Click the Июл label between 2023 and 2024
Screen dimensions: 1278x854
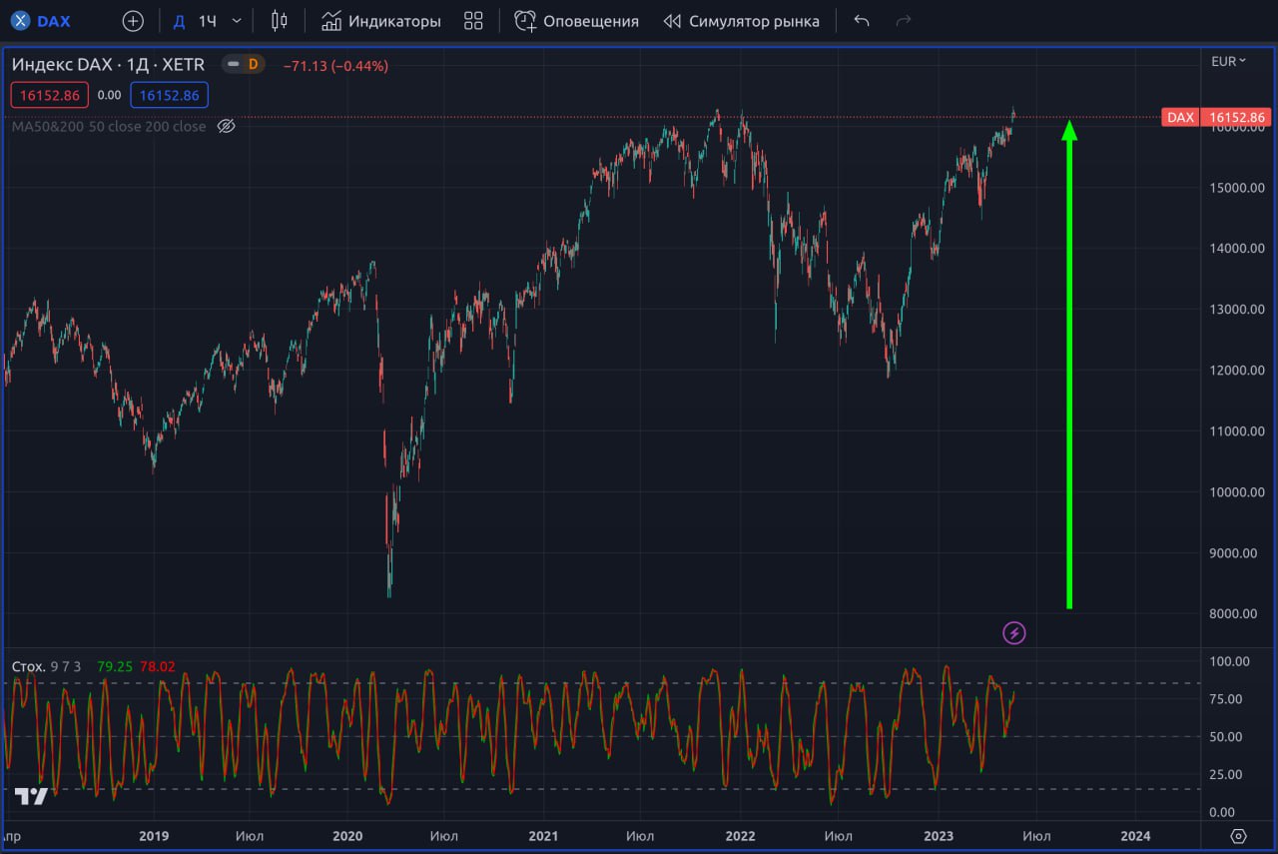[x=1036, y=836]
